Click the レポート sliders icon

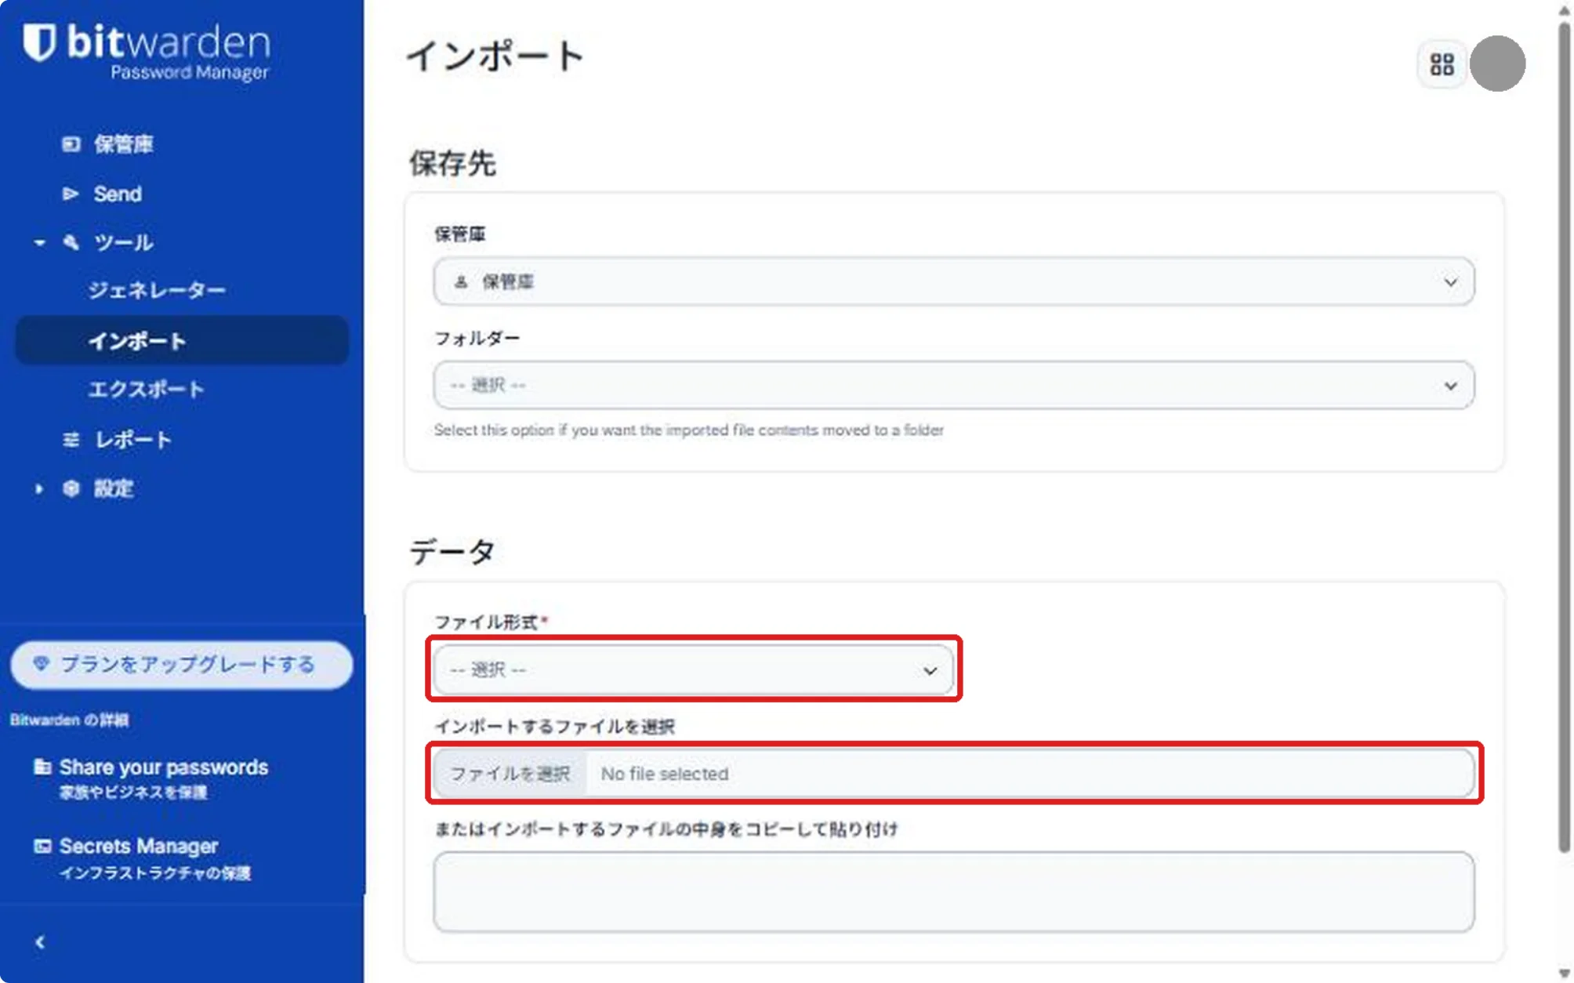coord(71,440)
